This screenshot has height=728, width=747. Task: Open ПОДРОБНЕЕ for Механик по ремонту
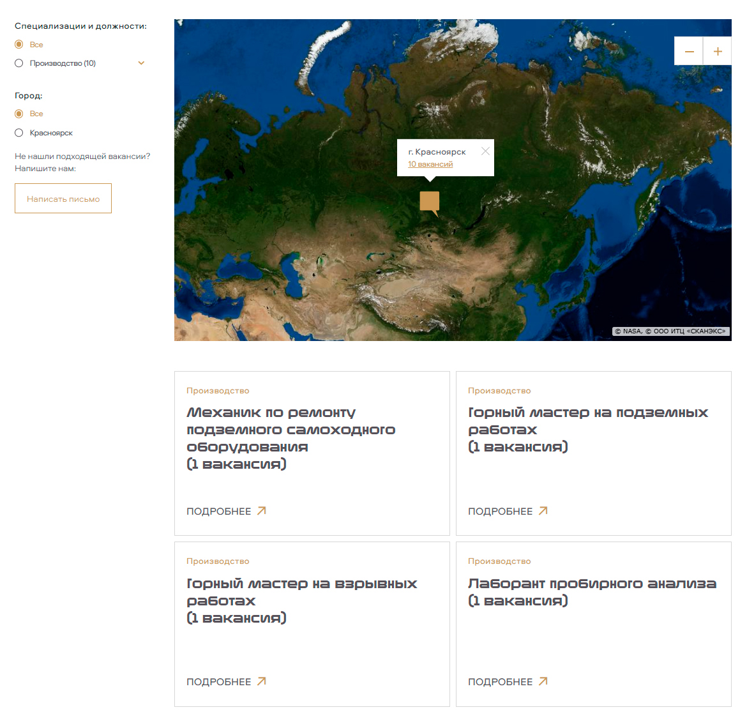219,512
